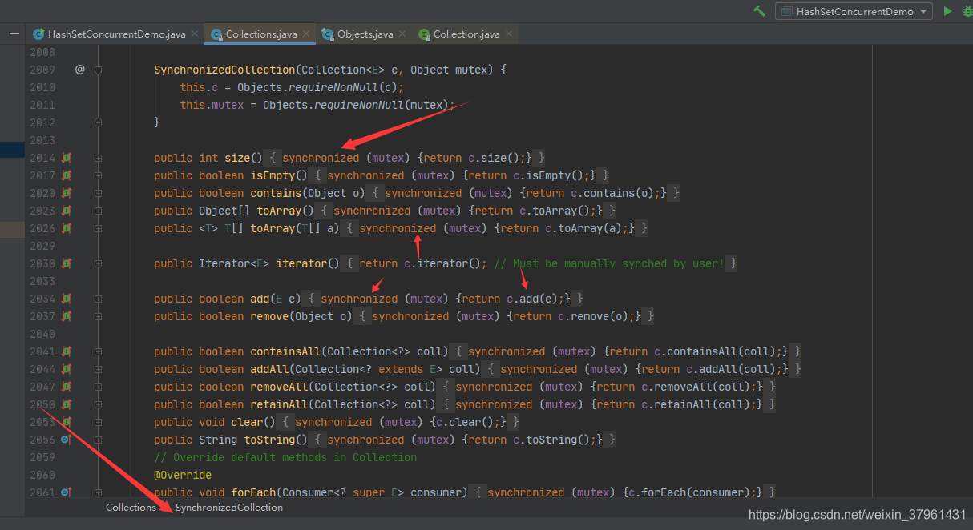
Task: Click the implements gutter icon on line 2023
Action: coord(66,211)
